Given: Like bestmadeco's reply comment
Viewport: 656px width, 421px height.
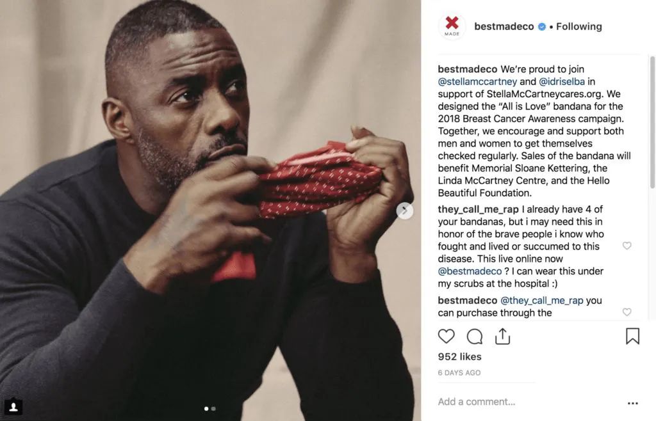Looking at the screenshot, I should [627, 312].
